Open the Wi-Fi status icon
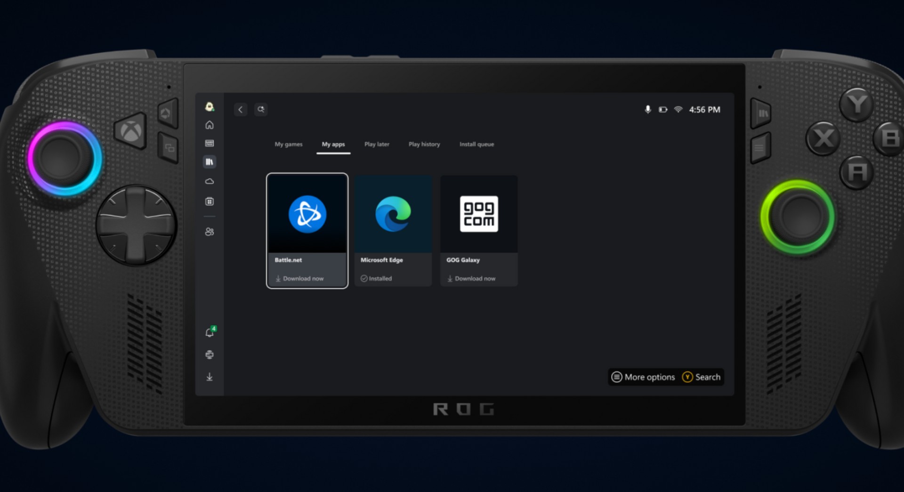Viewport: 904px width, 492px height. (678, 110)
